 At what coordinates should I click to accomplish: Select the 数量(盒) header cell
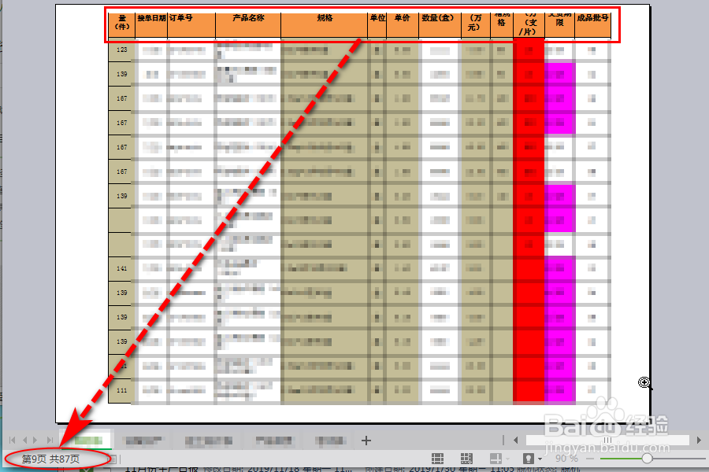(x=440, y=25)
